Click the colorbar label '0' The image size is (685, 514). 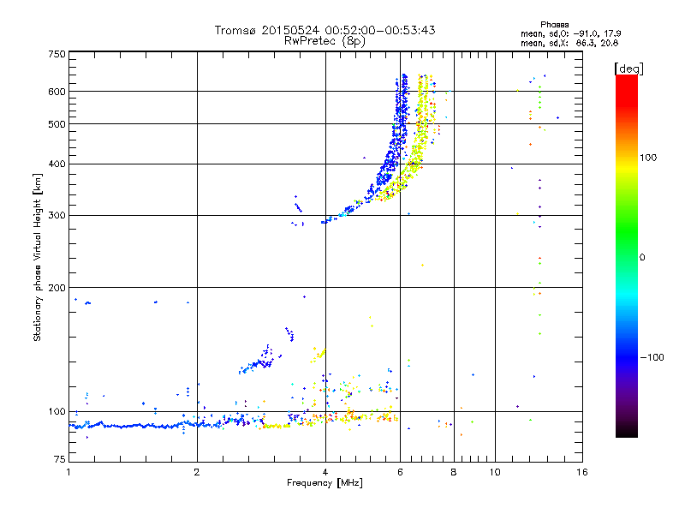pos(642,258)
